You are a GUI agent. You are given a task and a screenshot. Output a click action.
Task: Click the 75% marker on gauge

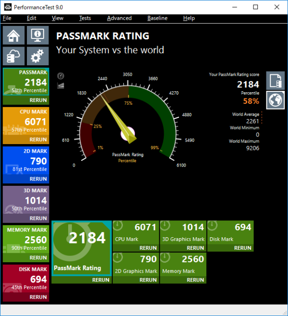(x=128, y=103)
